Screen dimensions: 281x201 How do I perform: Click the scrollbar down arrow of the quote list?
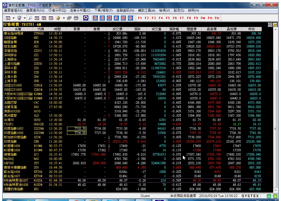pos(275,191)
